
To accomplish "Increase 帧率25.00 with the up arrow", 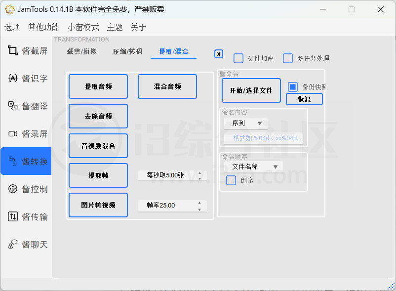I will pyautogui.click(x=199, y=203).
